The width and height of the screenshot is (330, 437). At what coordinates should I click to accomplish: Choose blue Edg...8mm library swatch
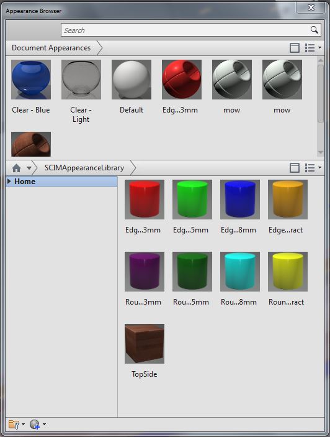(x=240, y=200)
